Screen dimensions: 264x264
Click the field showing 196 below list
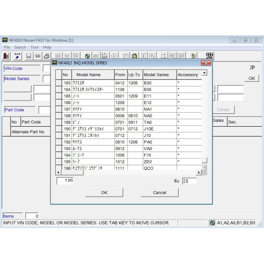65,181
